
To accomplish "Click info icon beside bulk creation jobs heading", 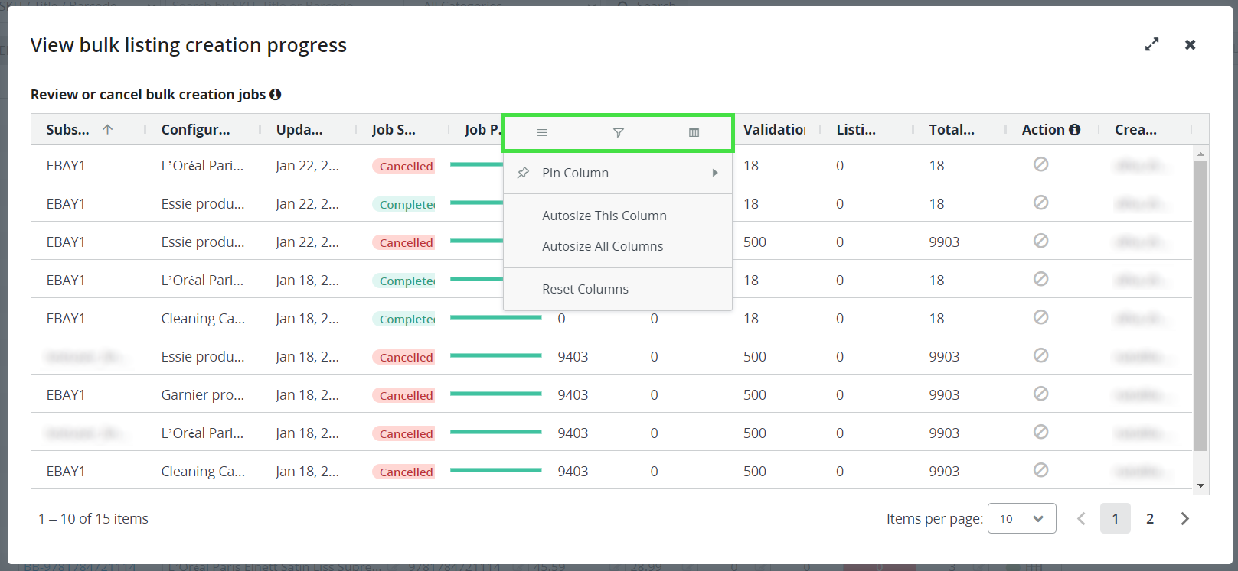I will [x=276, y=95].
